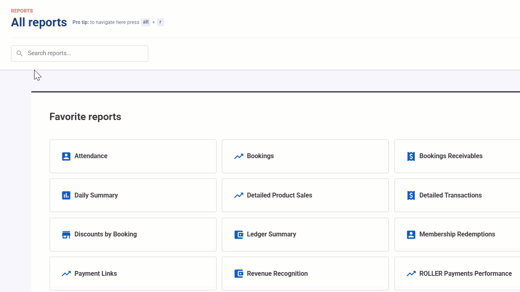This screenshot has height=292, width=520.
Task: Click the Discounts by Booking store icon
Action: coord(66,234)
